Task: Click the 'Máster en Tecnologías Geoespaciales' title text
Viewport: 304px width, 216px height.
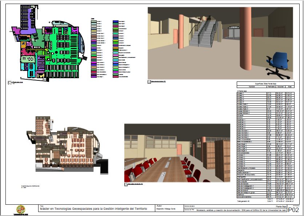Action: click(93, 210)
